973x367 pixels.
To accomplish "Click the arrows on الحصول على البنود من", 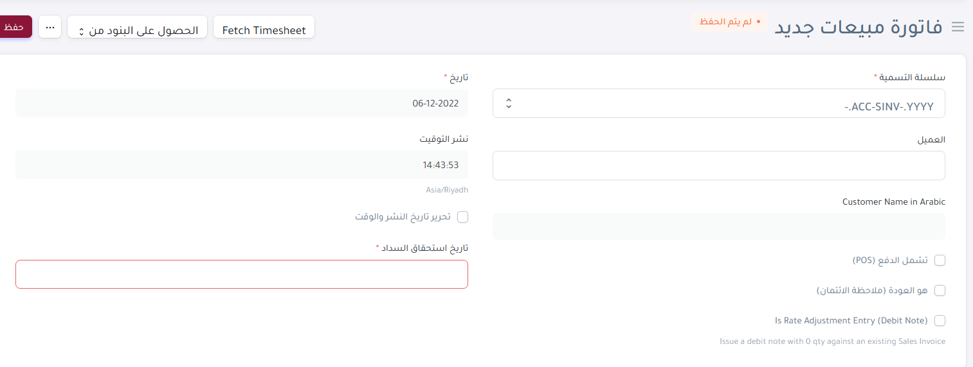I will click(82, 31).
